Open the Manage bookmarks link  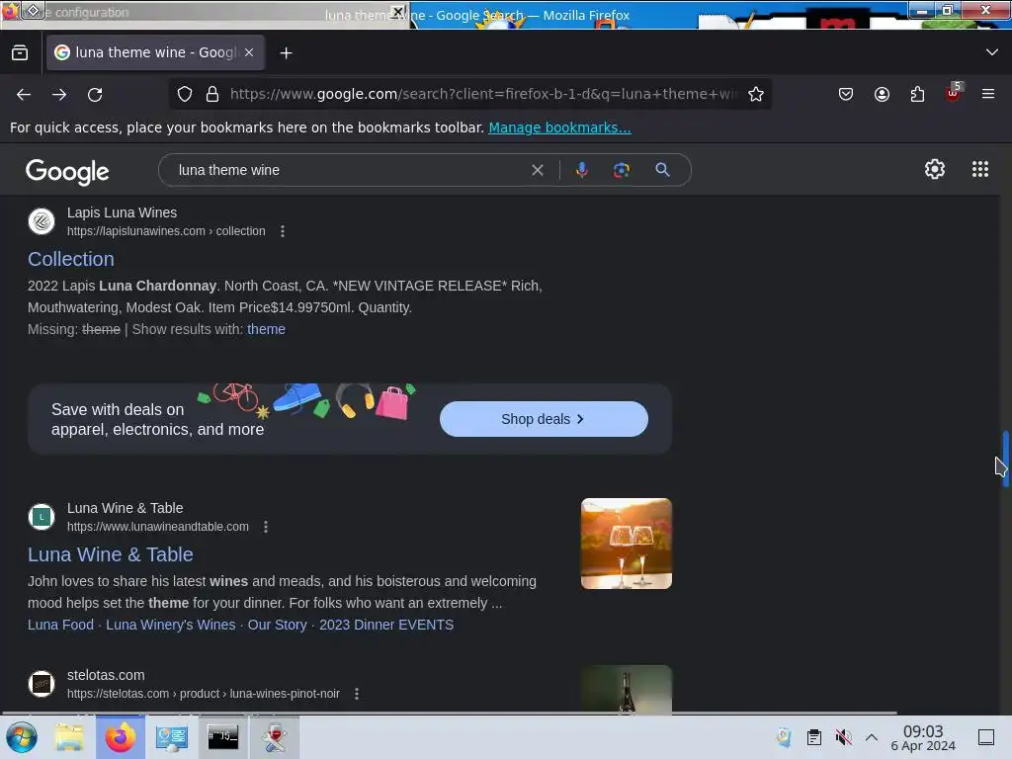click(559, 127)
